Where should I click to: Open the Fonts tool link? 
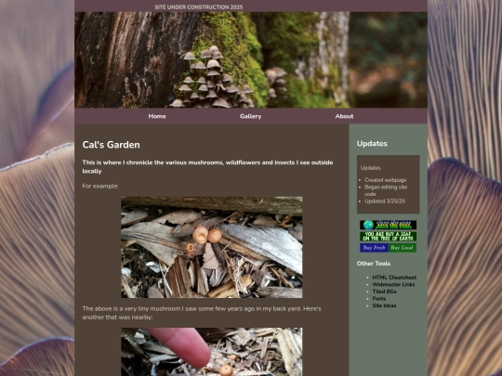(379, 299)
